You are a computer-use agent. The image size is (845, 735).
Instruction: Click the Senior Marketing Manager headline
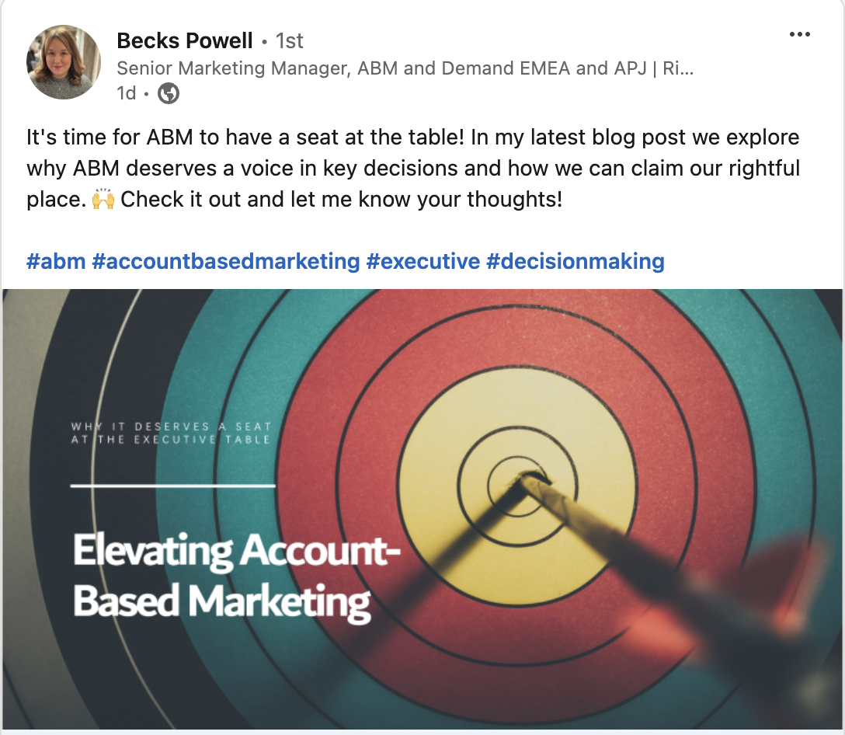[405, 68]
